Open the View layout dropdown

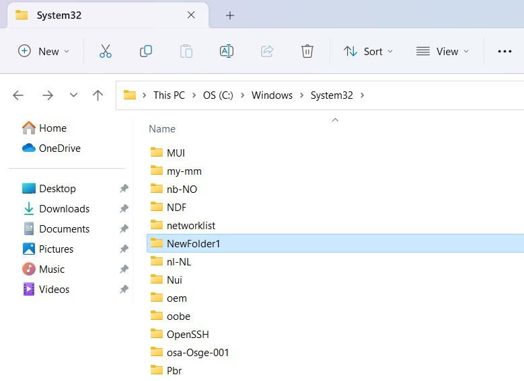[443, 52]
